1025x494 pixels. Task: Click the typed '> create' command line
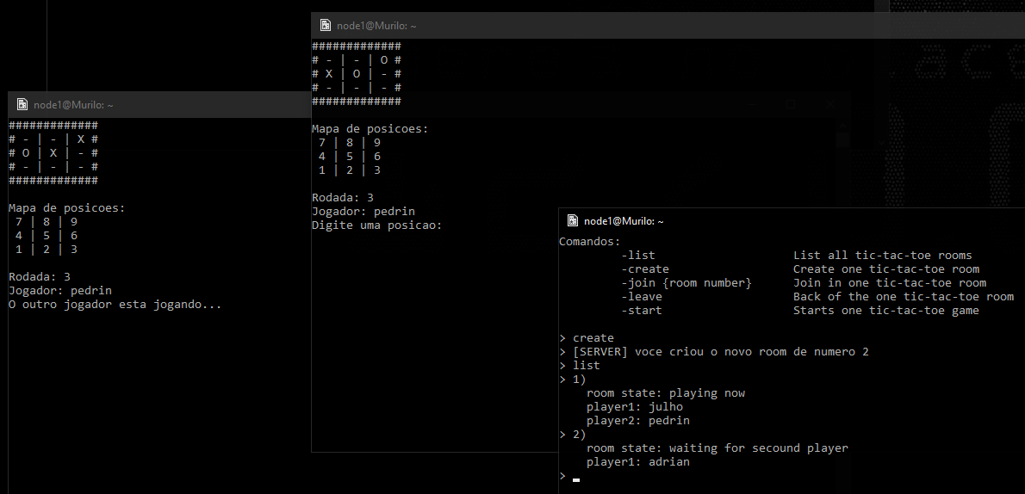[x=587, y=338]
